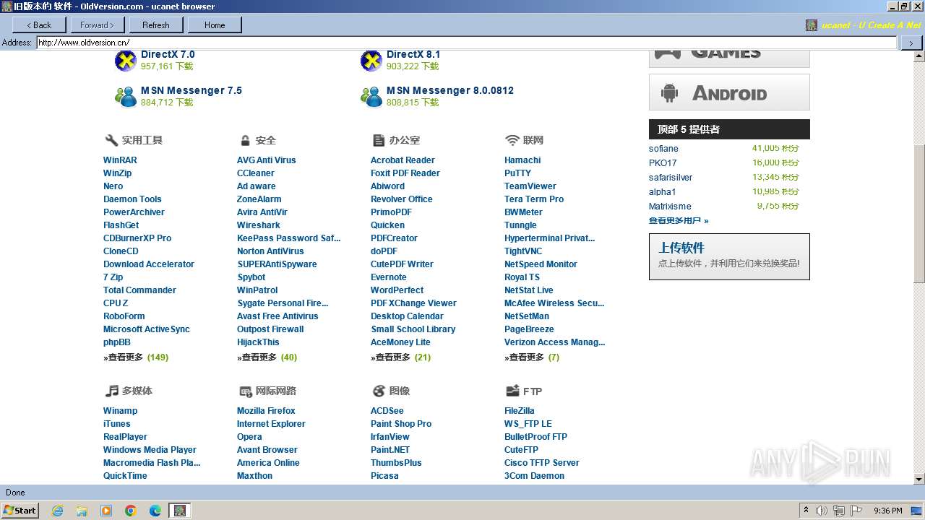Viewport: 925px width, 520px height.
Task: Click the Forward navigation button
Action: point(98,25)
